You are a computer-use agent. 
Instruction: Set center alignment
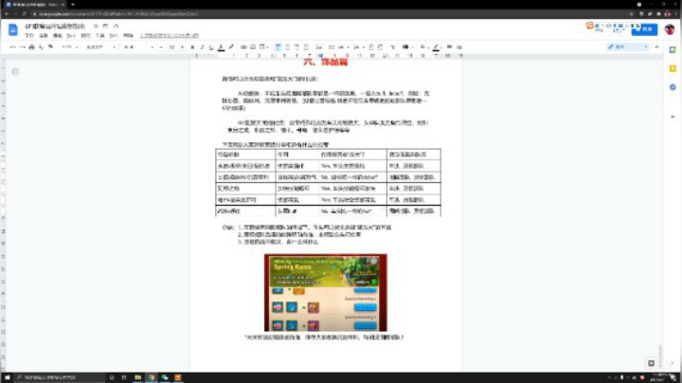click(287, 47)
